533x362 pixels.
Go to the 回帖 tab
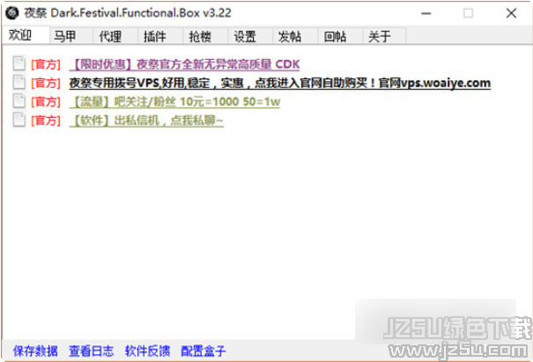340,36
